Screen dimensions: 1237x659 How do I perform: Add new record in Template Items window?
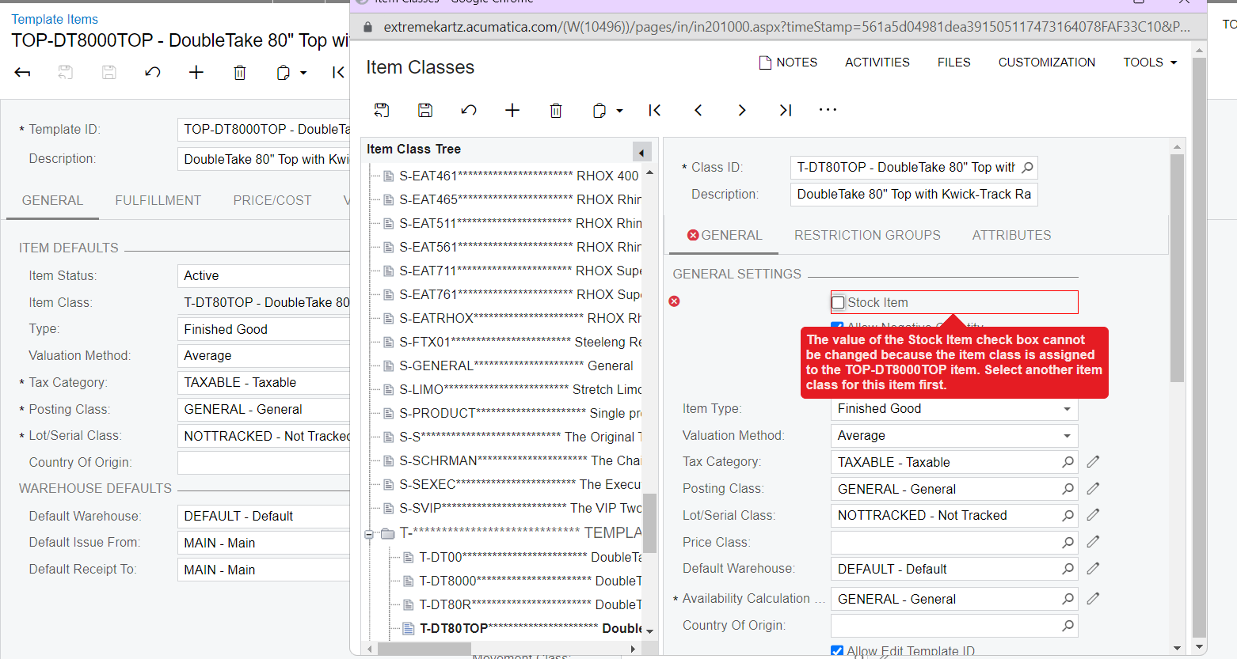click(x=196, y=73)
